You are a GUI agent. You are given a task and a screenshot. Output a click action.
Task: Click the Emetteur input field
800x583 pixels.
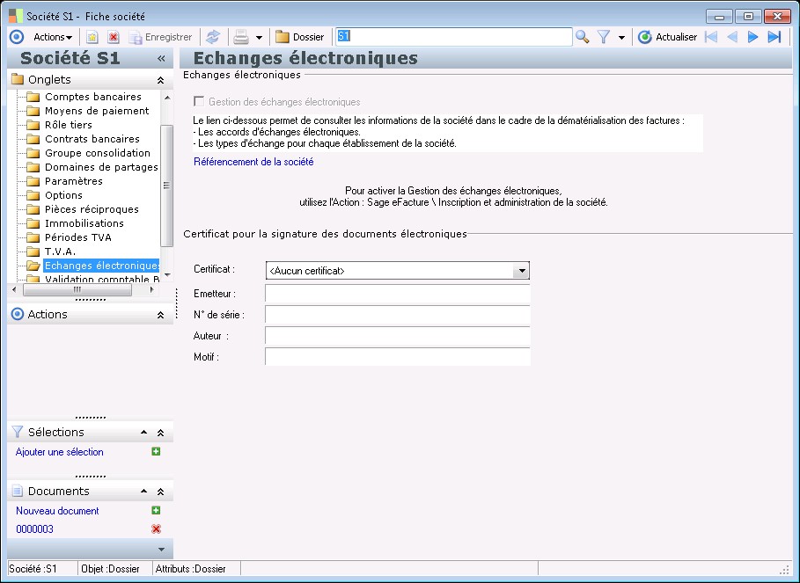pos(397,293)
